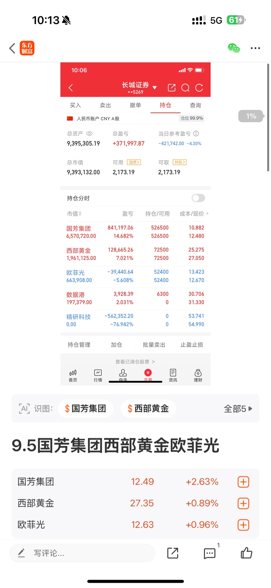
Task: Switch to the 卖出 tab
Action: pyautogui.click(x=105, y=105)
